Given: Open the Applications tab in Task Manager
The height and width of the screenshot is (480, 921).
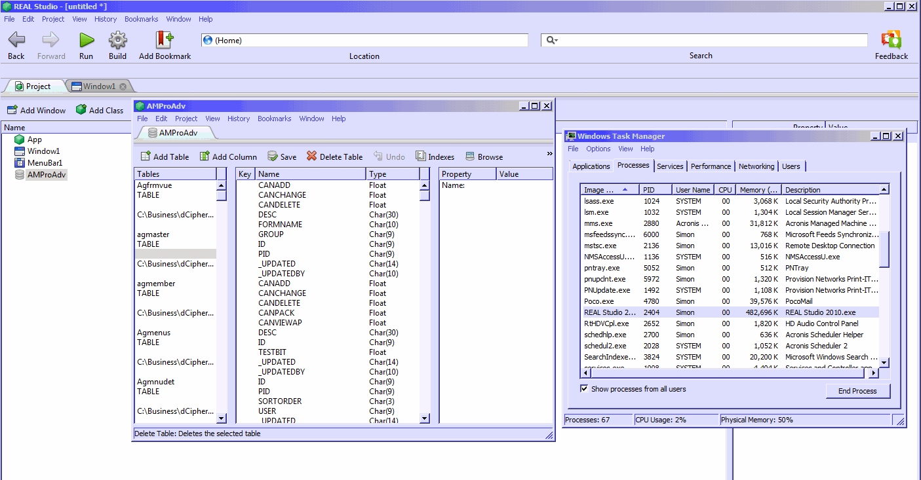Looking at the screenshot, I should coord(591,166).
